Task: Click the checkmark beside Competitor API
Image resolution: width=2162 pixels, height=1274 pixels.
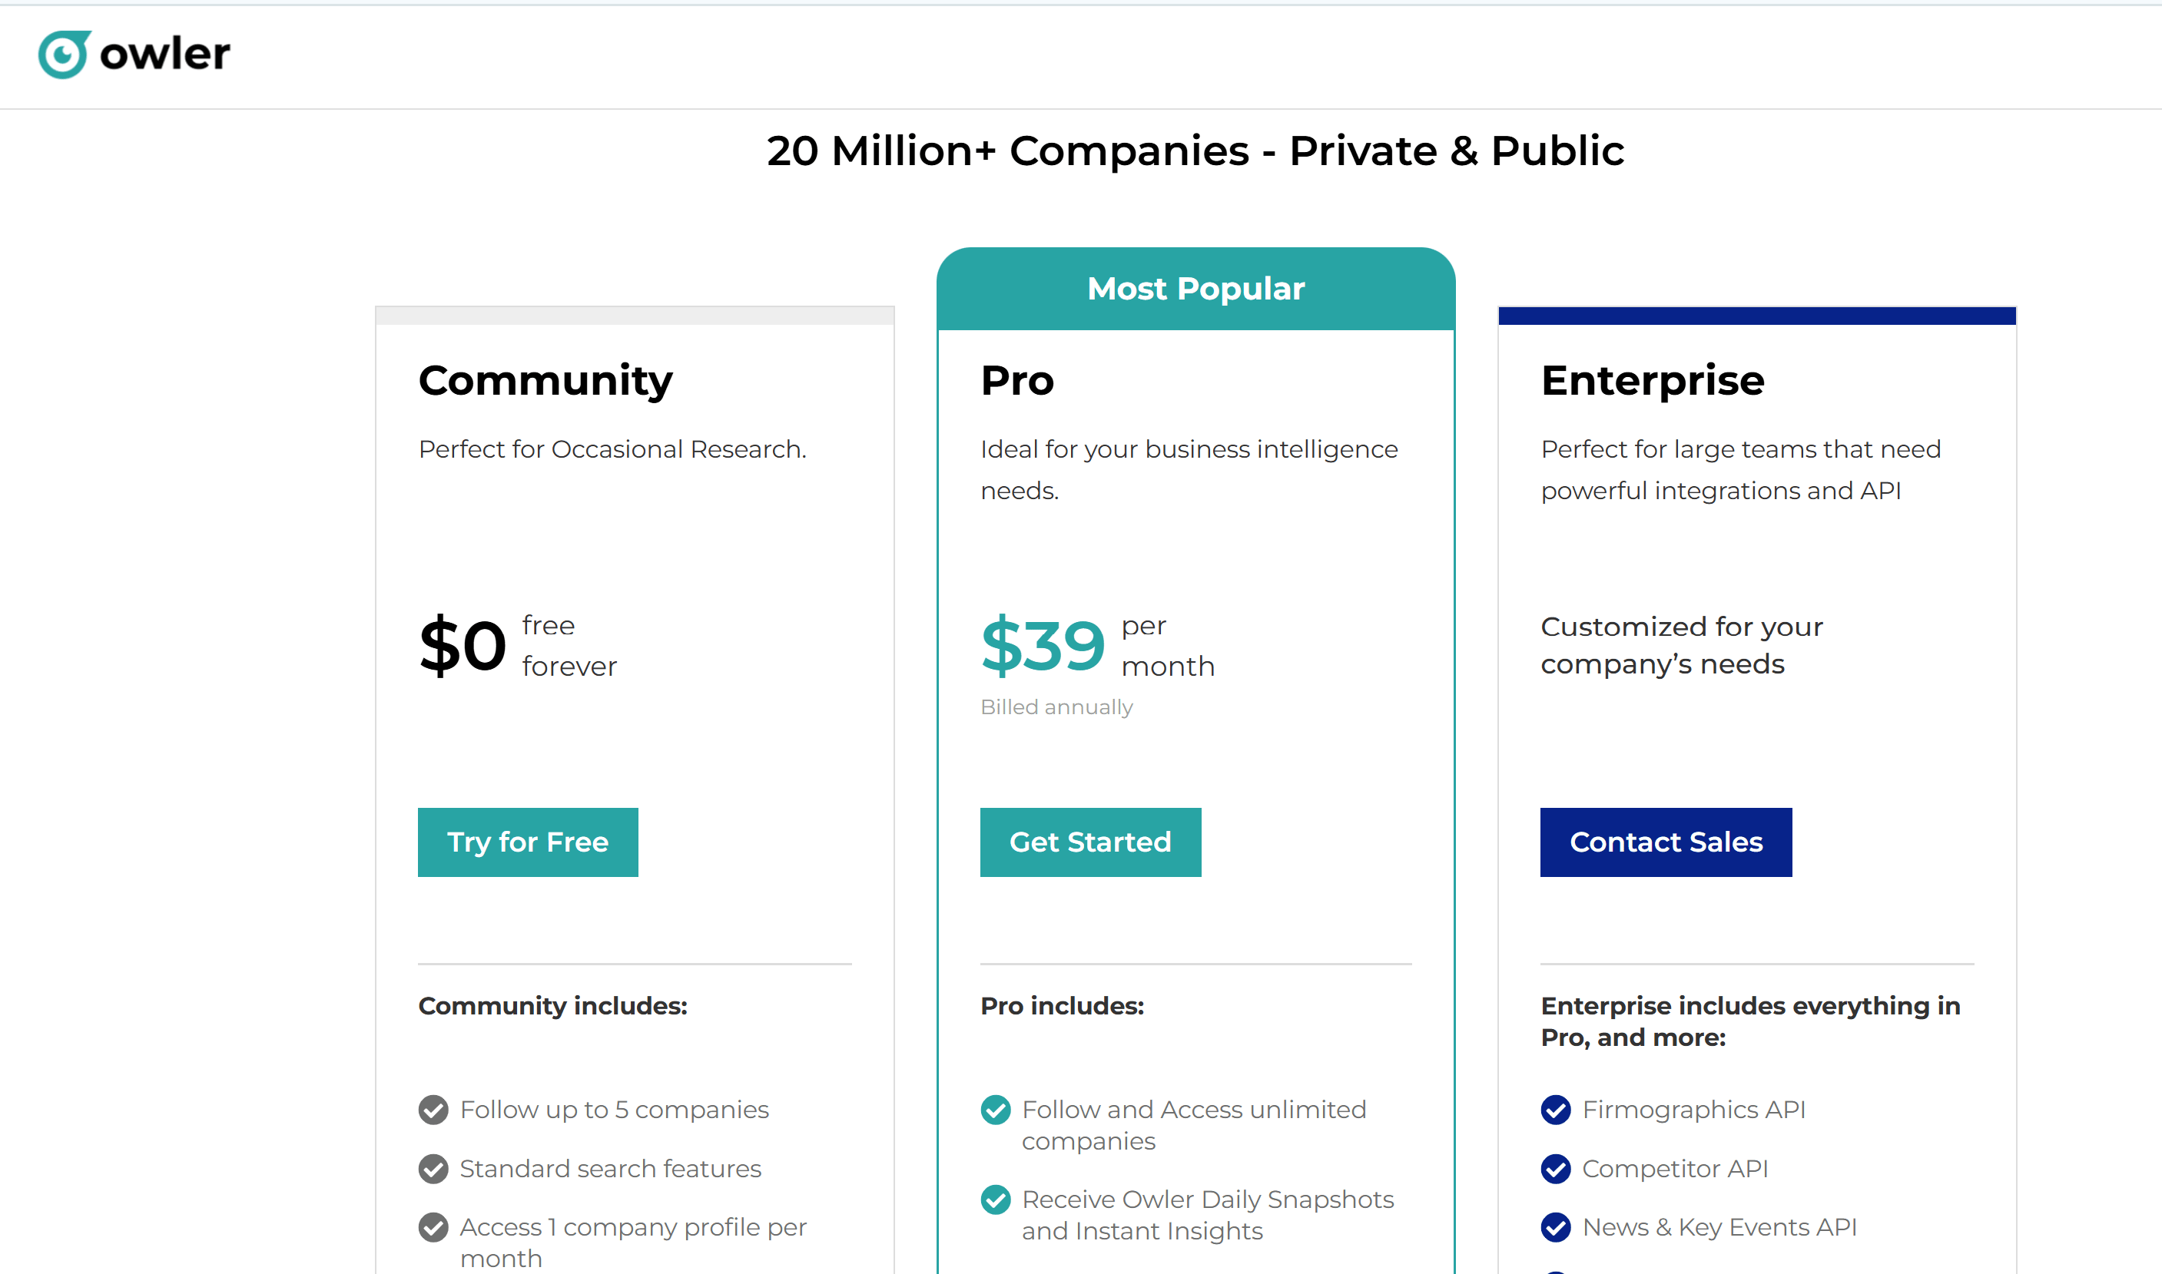Action: coord(1555,1168)
